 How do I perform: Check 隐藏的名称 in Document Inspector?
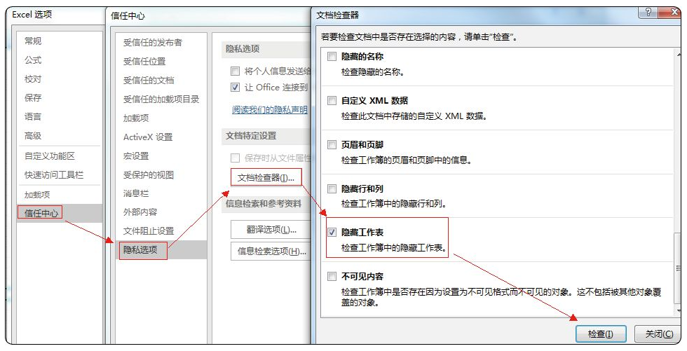[332, 57]
